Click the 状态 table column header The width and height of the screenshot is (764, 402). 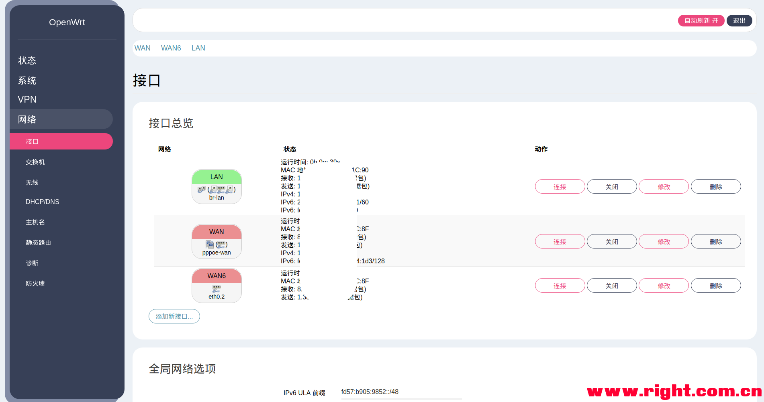click(x=290, y=149)
